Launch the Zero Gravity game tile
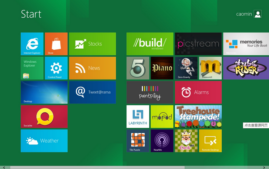This screenshot has width=269, height=169. [186, 68]
